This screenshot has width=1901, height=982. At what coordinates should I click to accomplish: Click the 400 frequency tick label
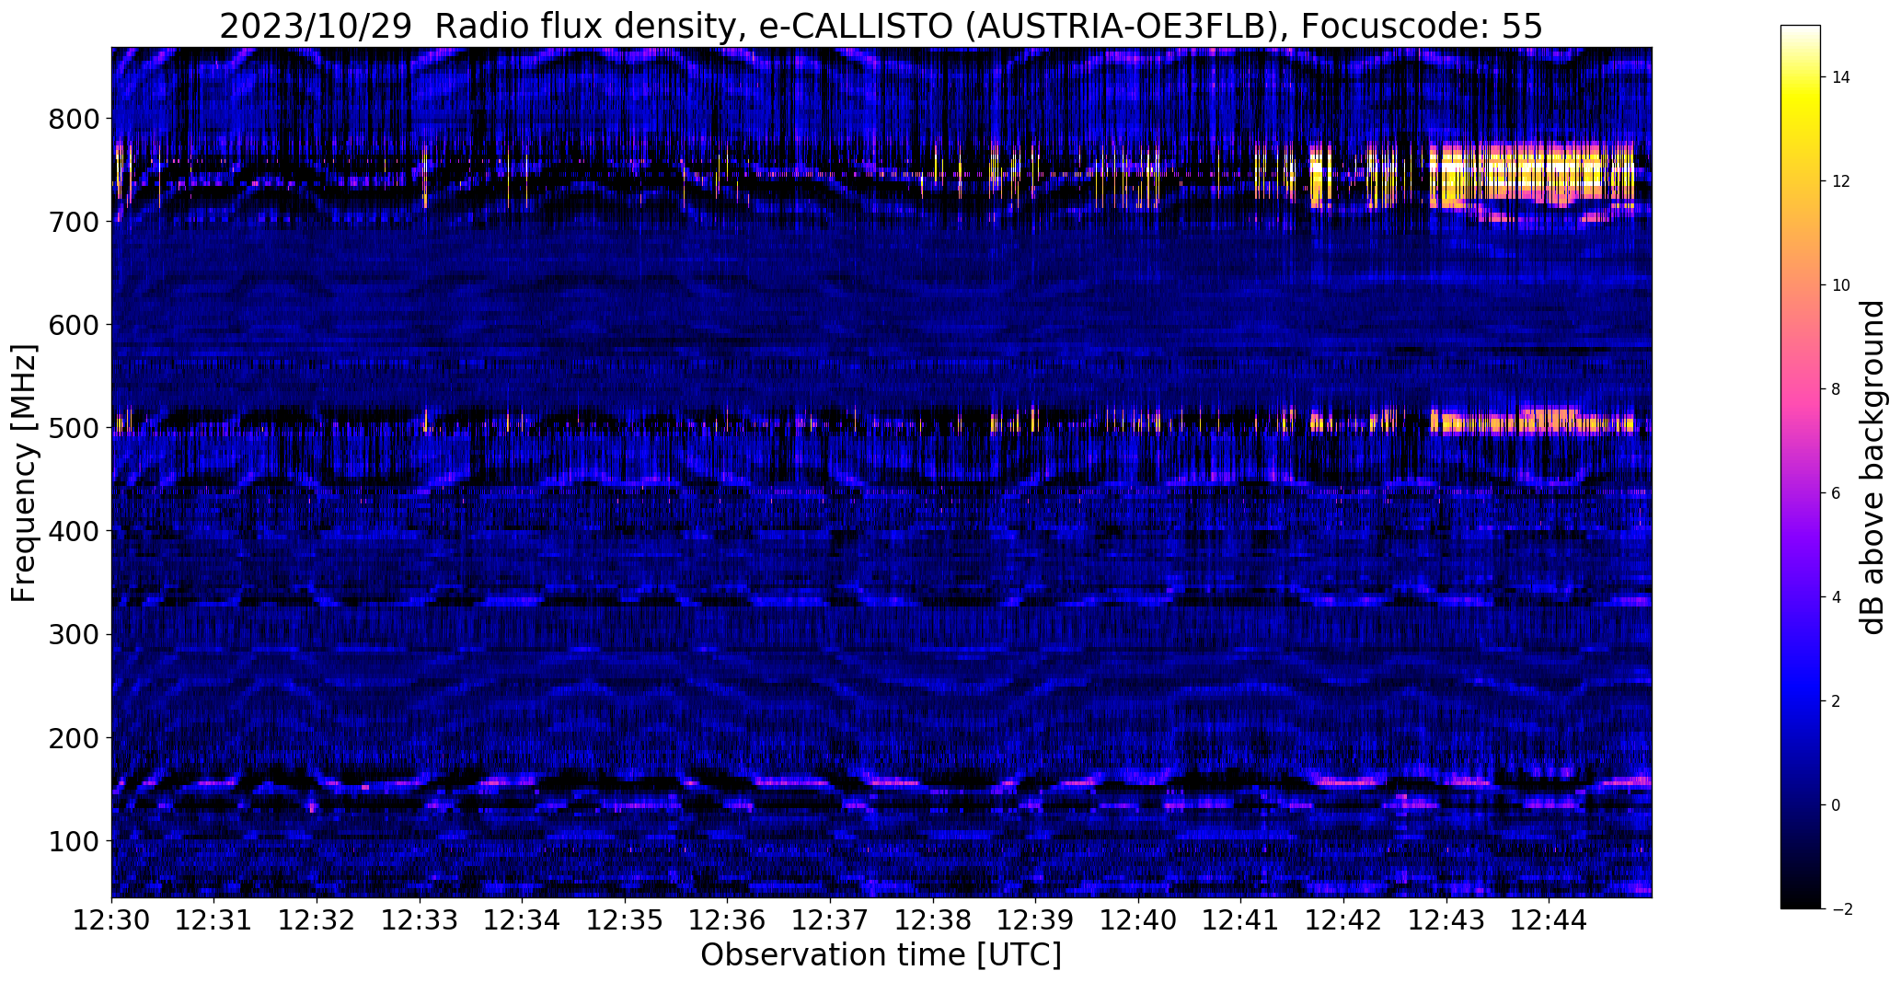click(73, 531)
